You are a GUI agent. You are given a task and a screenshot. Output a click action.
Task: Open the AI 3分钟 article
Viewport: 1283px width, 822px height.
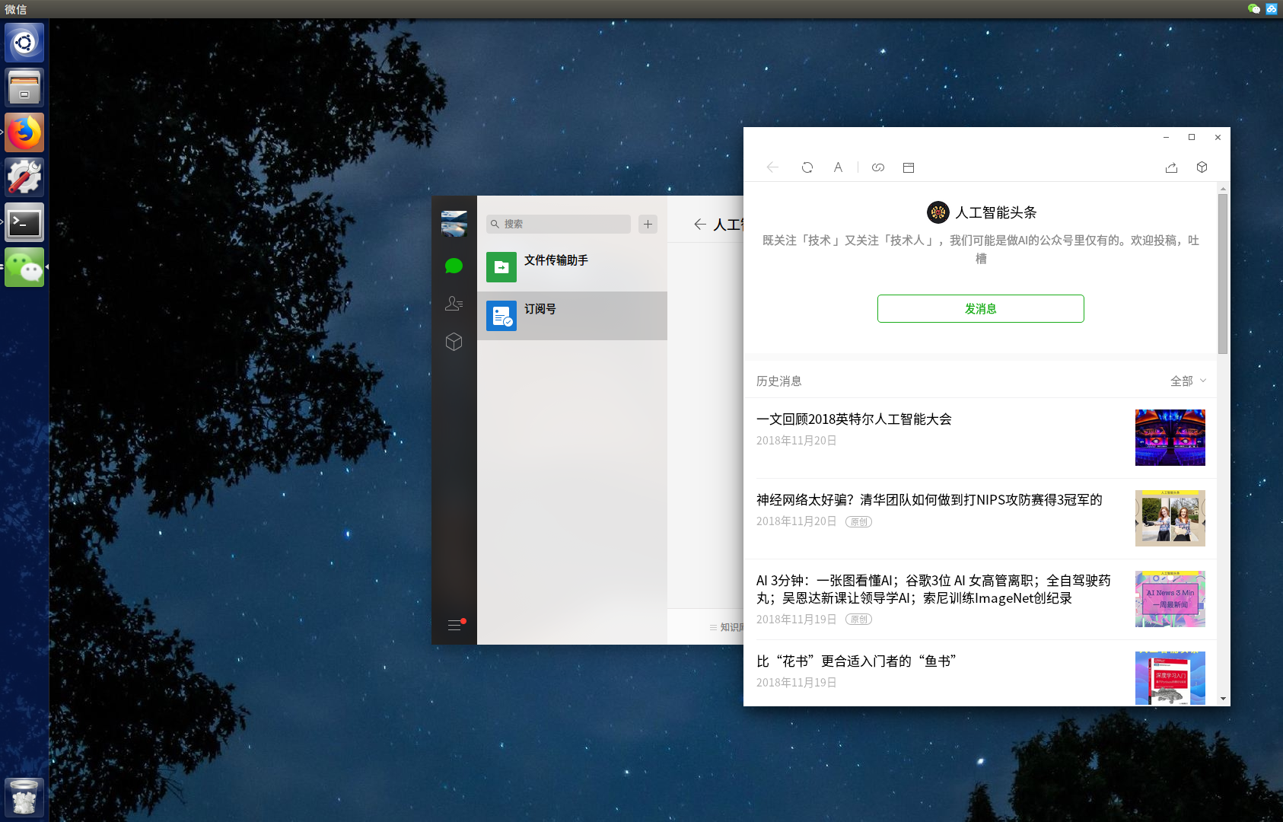coord(934,589)
